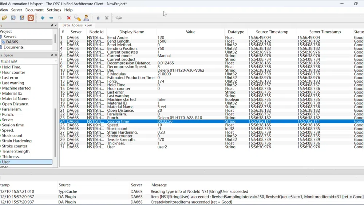This screenshot has height=205, width=364.
Task: Click the Remove Document toolbar icon
Action: click(x=107, y=18)
